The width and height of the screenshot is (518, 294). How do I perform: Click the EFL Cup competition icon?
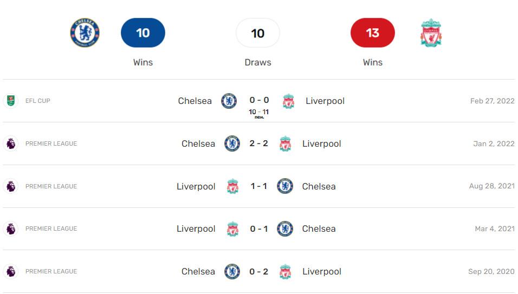[x=10, y=101]
